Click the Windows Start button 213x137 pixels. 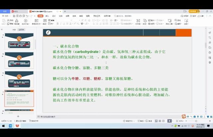coord(3,126)
